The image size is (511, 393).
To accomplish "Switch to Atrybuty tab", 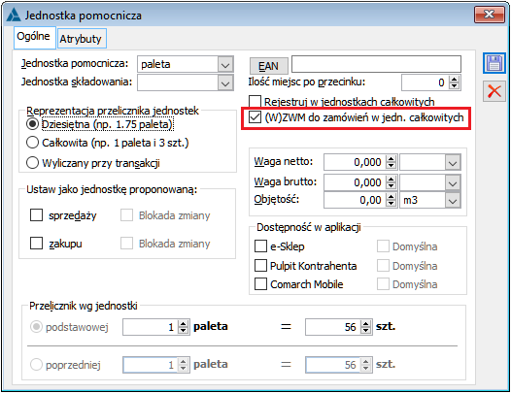I will pyautogui.click(x=81, y=39).
